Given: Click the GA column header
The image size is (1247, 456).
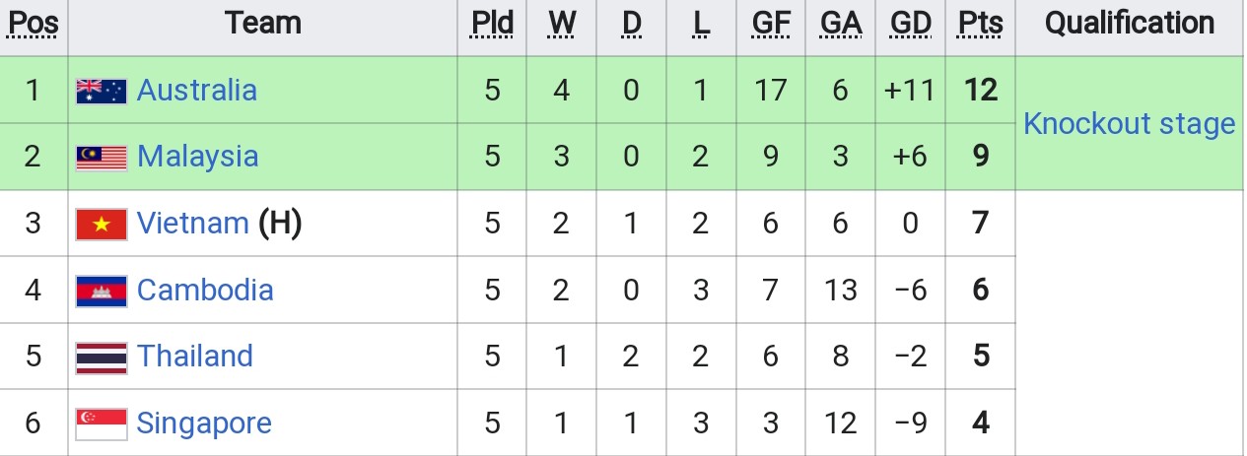Looking at the screenshot, I should click(841, 24).
